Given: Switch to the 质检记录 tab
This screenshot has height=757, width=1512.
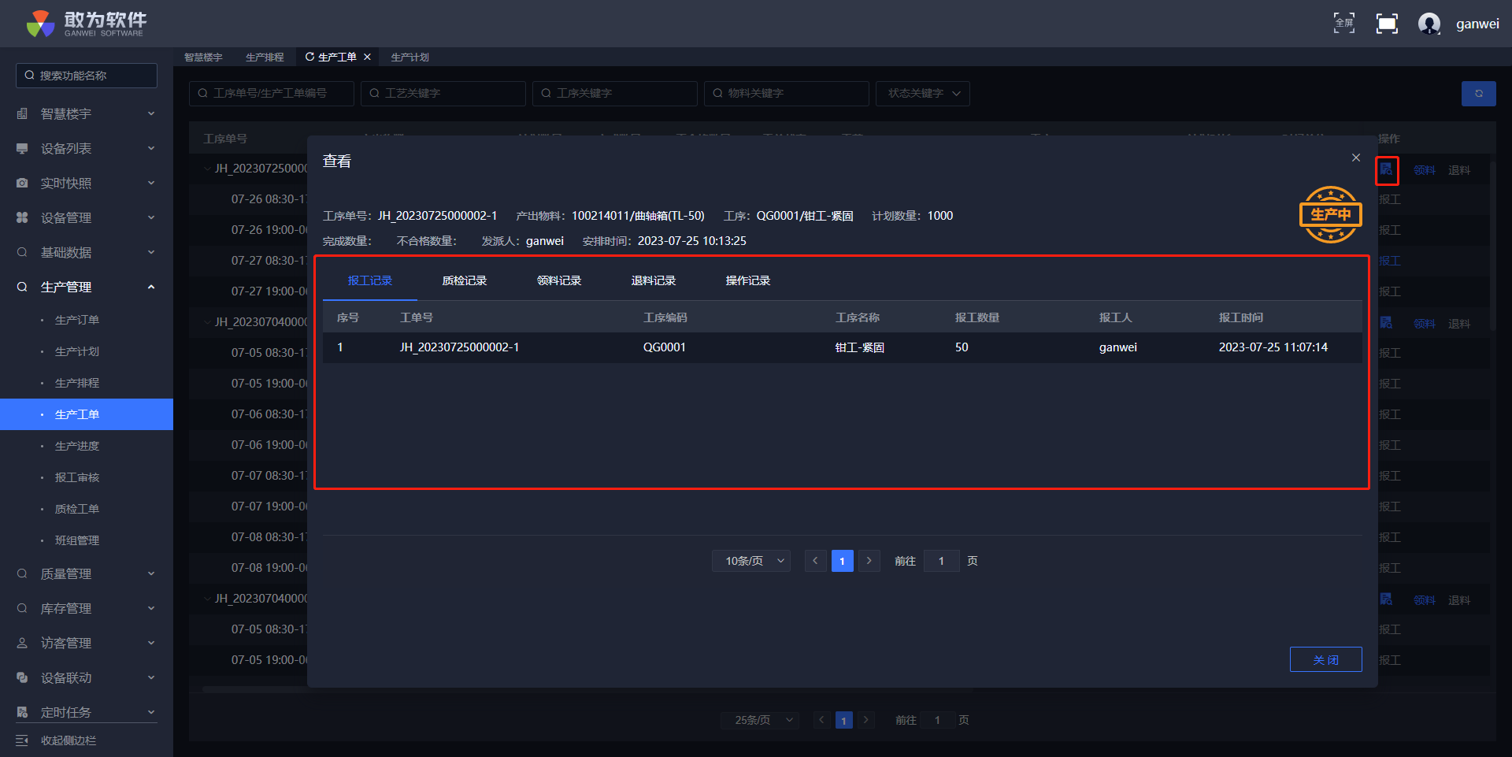Looking at the screenshot, I should point(465,280).
